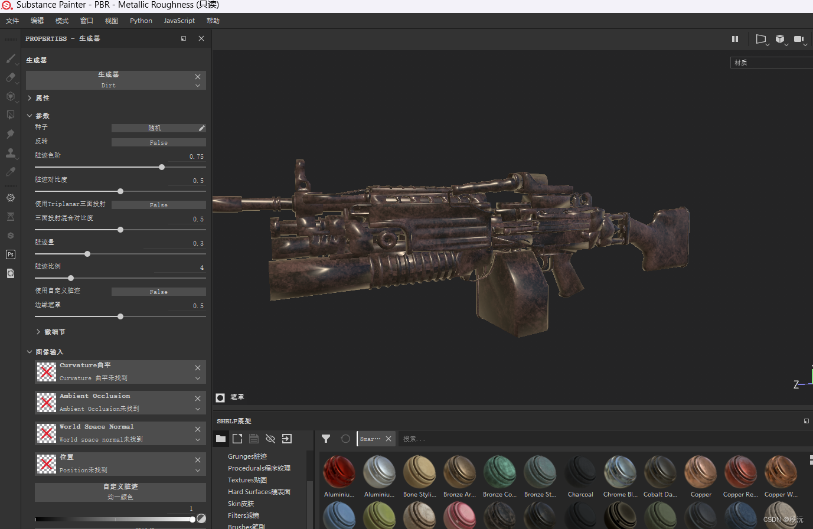The height and width of the screenshot is (529, 813).
Task: Open the Python menu
Action: coord(141,21)
